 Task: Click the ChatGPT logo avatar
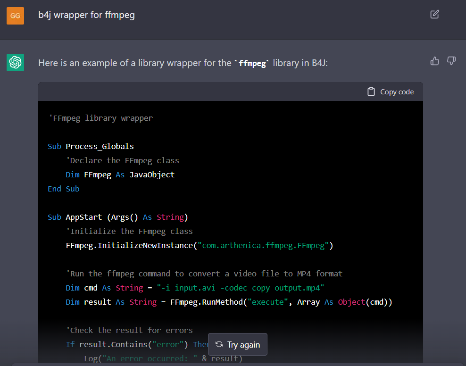[x=15, y=62]
